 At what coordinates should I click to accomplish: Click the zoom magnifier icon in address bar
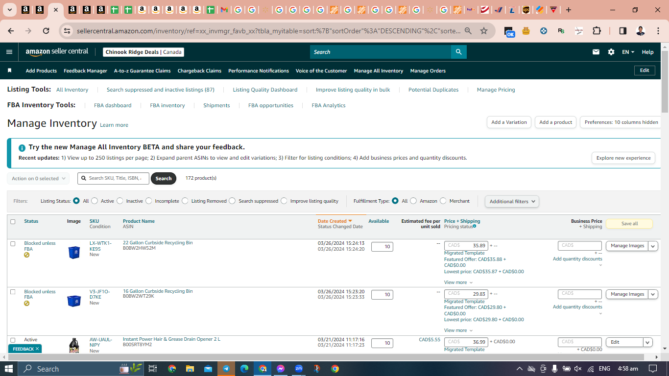click(x=468, y=31)
